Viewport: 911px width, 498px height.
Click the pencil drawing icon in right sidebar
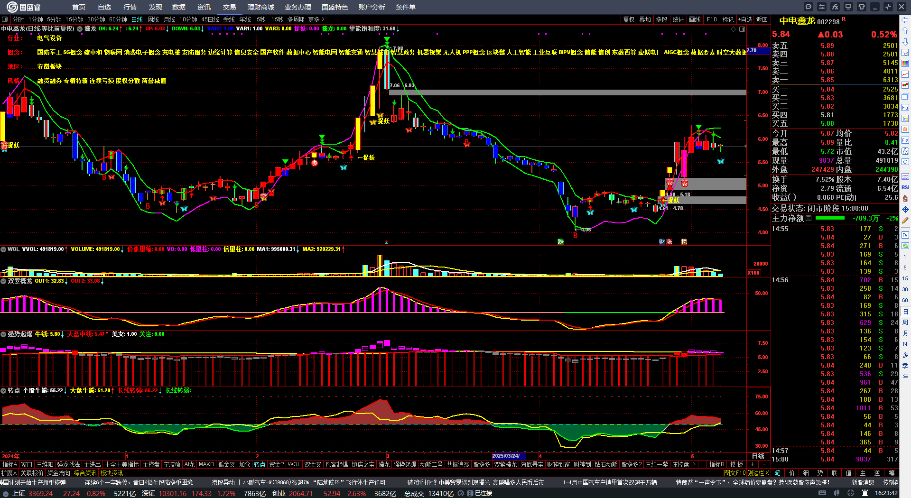pos(905,220)
